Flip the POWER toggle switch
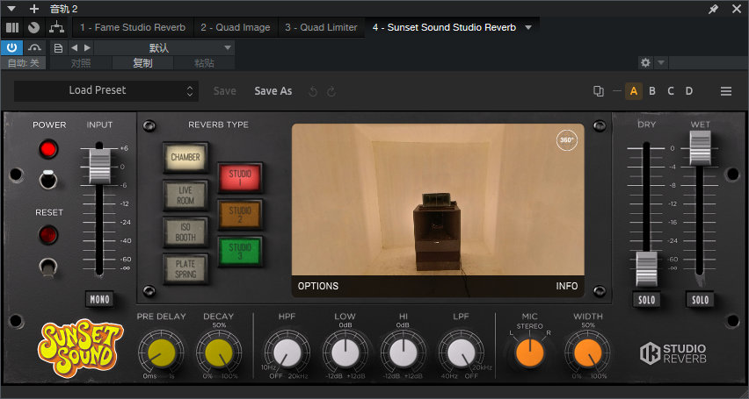The height and width of the screenshot is (399, 749). (48, 179)
